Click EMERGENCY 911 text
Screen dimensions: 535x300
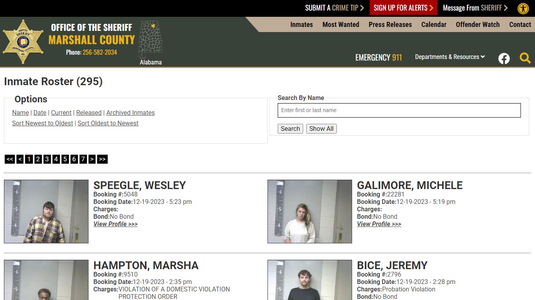pyautogui.click(x=379, y=57)
